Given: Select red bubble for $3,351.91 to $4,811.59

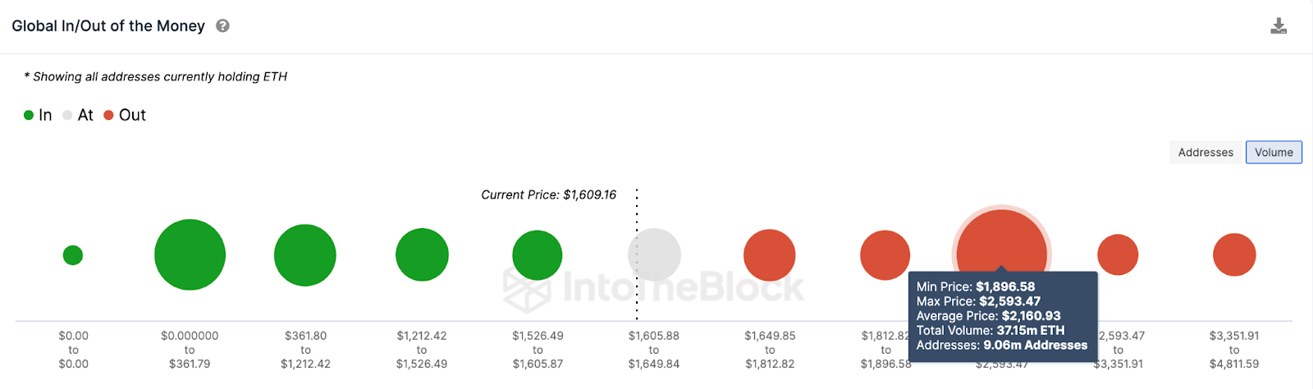Looking at the screenshot, I should coord(1234,254).
